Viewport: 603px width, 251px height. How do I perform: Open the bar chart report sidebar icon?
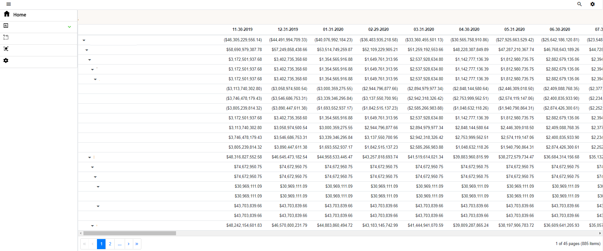[6, 26]
